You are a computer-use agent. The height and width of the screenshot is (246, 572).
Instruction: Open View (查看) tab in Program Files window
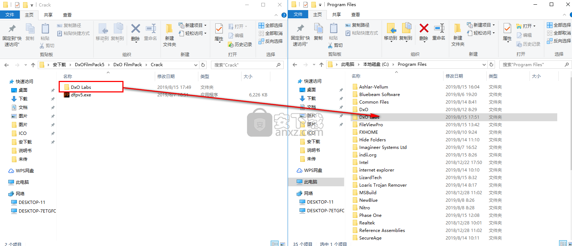point(356,14)
